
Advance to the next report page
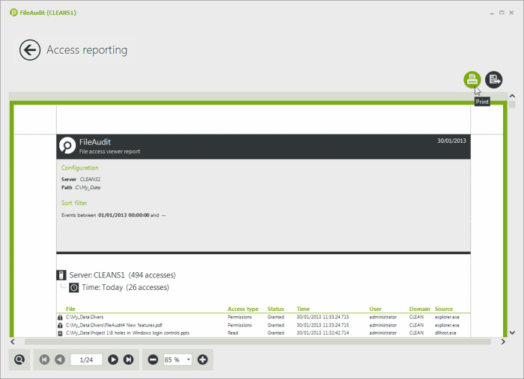click(x=113, y=360)
